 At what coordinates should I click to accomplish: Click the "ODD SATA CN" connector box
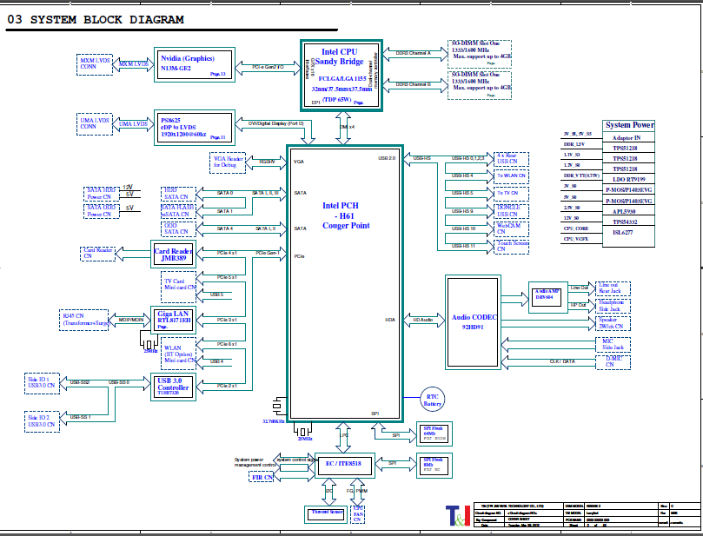178,228
